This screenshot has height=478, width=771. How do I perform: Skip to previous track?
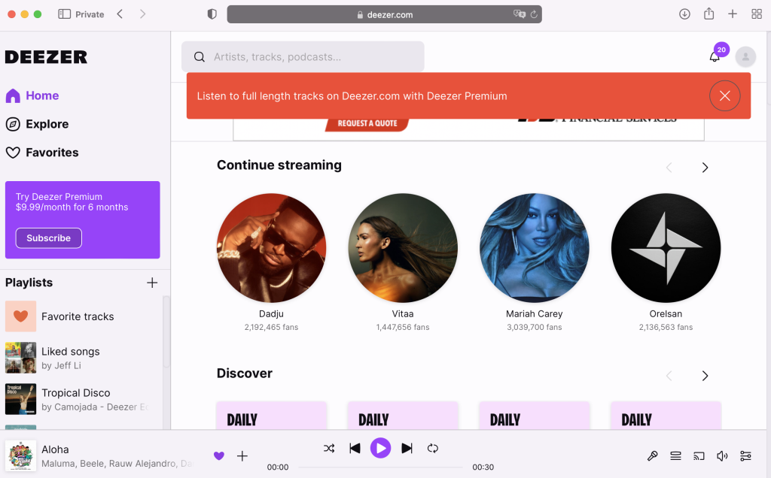tap(355, 448)
